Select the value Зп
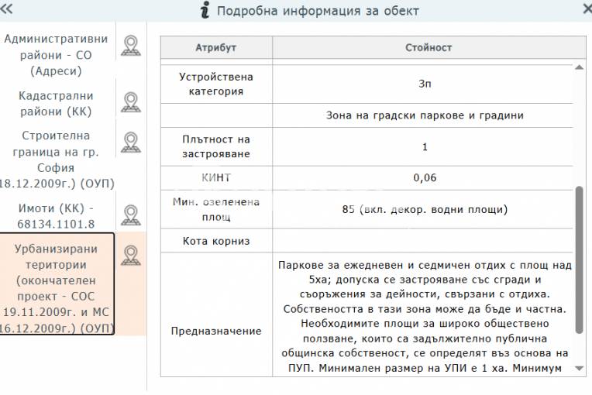 tap(425, 84)
